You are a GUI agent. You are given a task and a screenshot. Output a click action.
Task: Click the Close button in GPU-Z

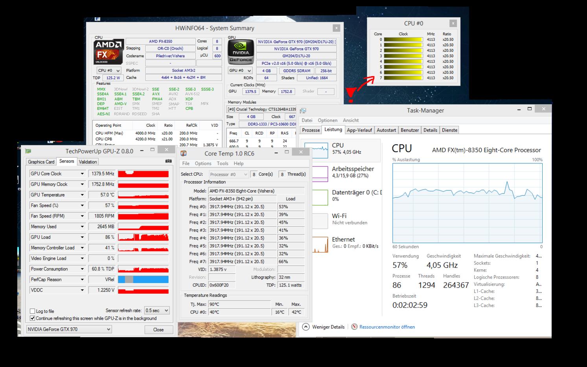(158, 330)
